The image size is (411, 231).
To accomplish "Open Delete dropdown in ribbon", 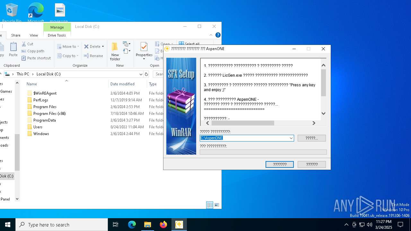I will (x=94, y=47).
